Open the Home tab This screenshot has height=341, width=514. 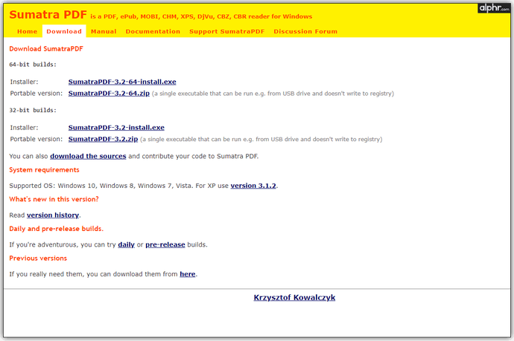[28, 31]
